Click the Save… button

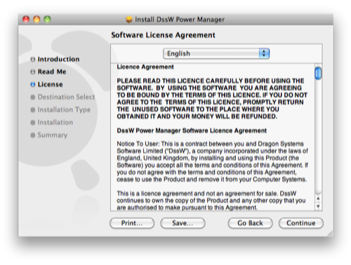coord(183,223)
